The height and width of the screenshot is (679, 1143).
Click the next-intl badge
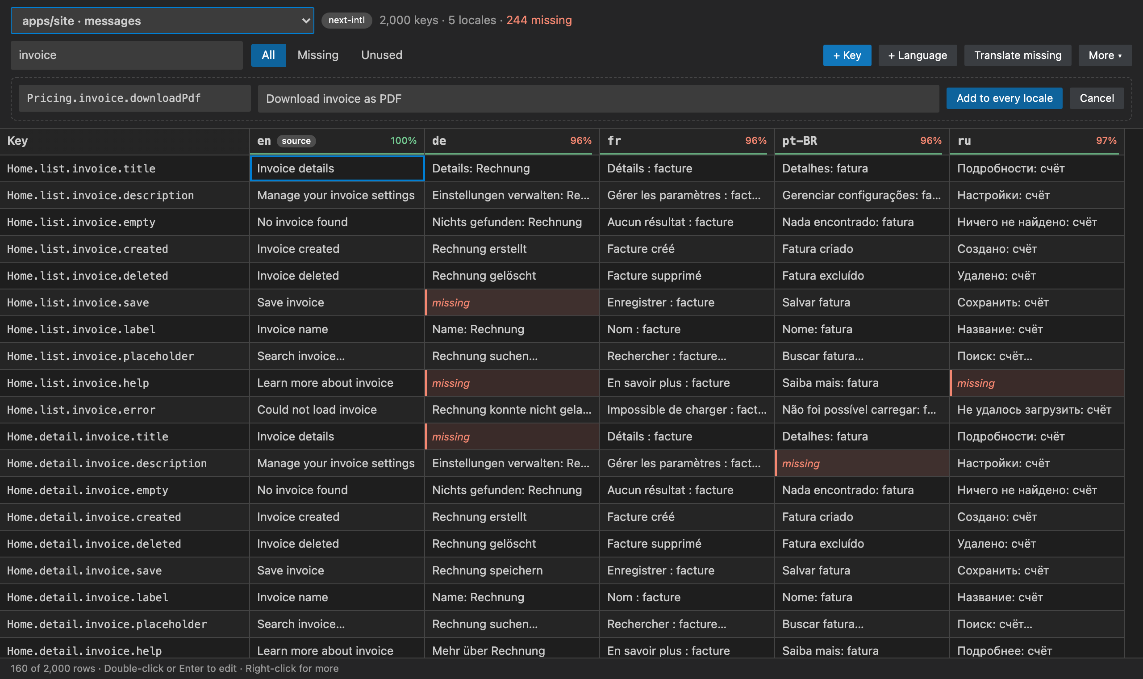click(x=346, y=20)
